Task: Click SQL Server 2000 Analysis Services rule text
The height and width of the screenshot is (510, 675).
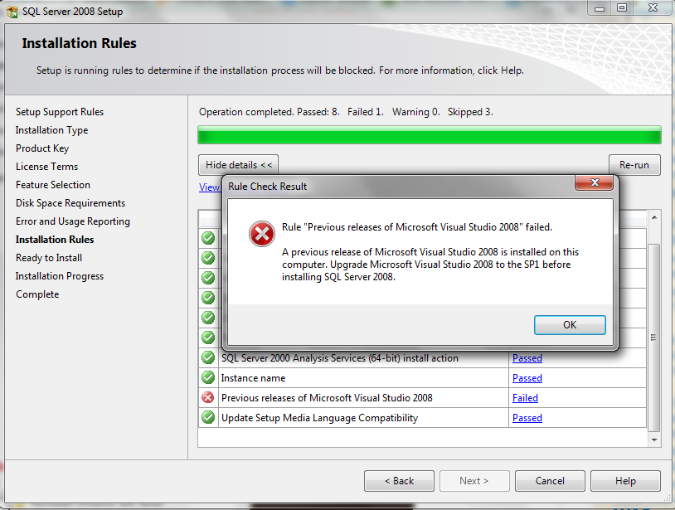Action: (340, 358)
